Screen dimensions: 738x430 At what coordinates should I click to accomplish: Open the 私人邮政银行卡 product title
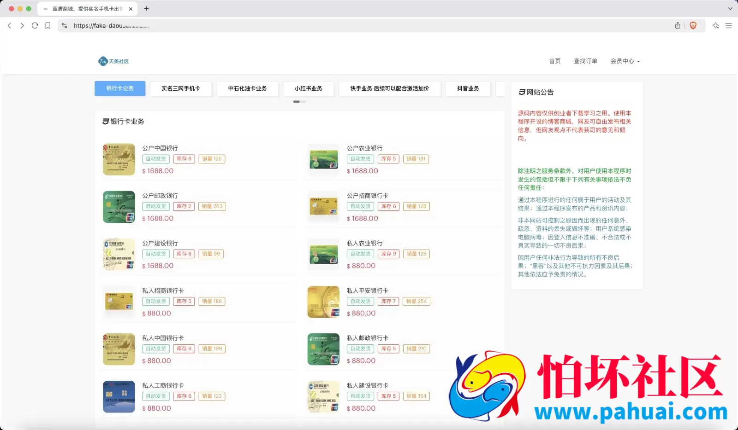point(368,338)
